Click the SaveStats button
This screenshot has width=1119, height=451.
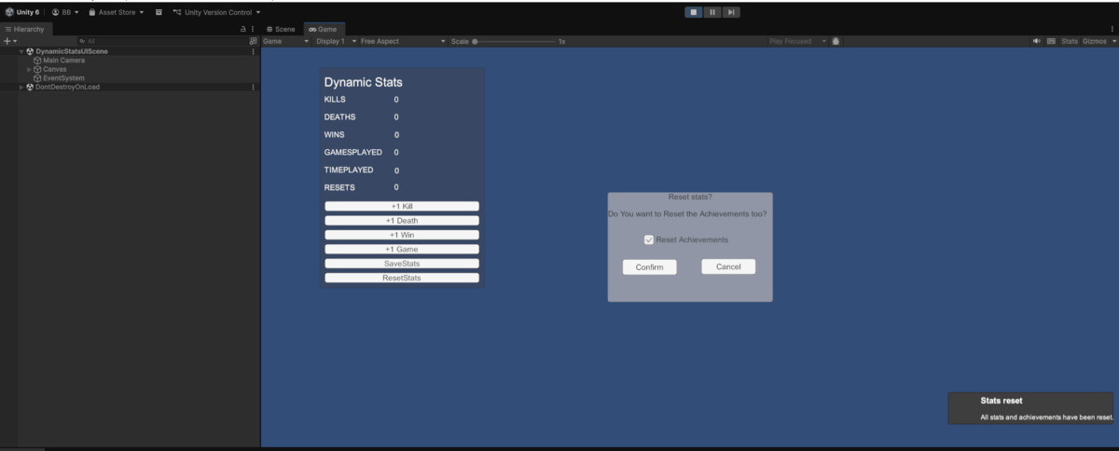tap(402, 264)
